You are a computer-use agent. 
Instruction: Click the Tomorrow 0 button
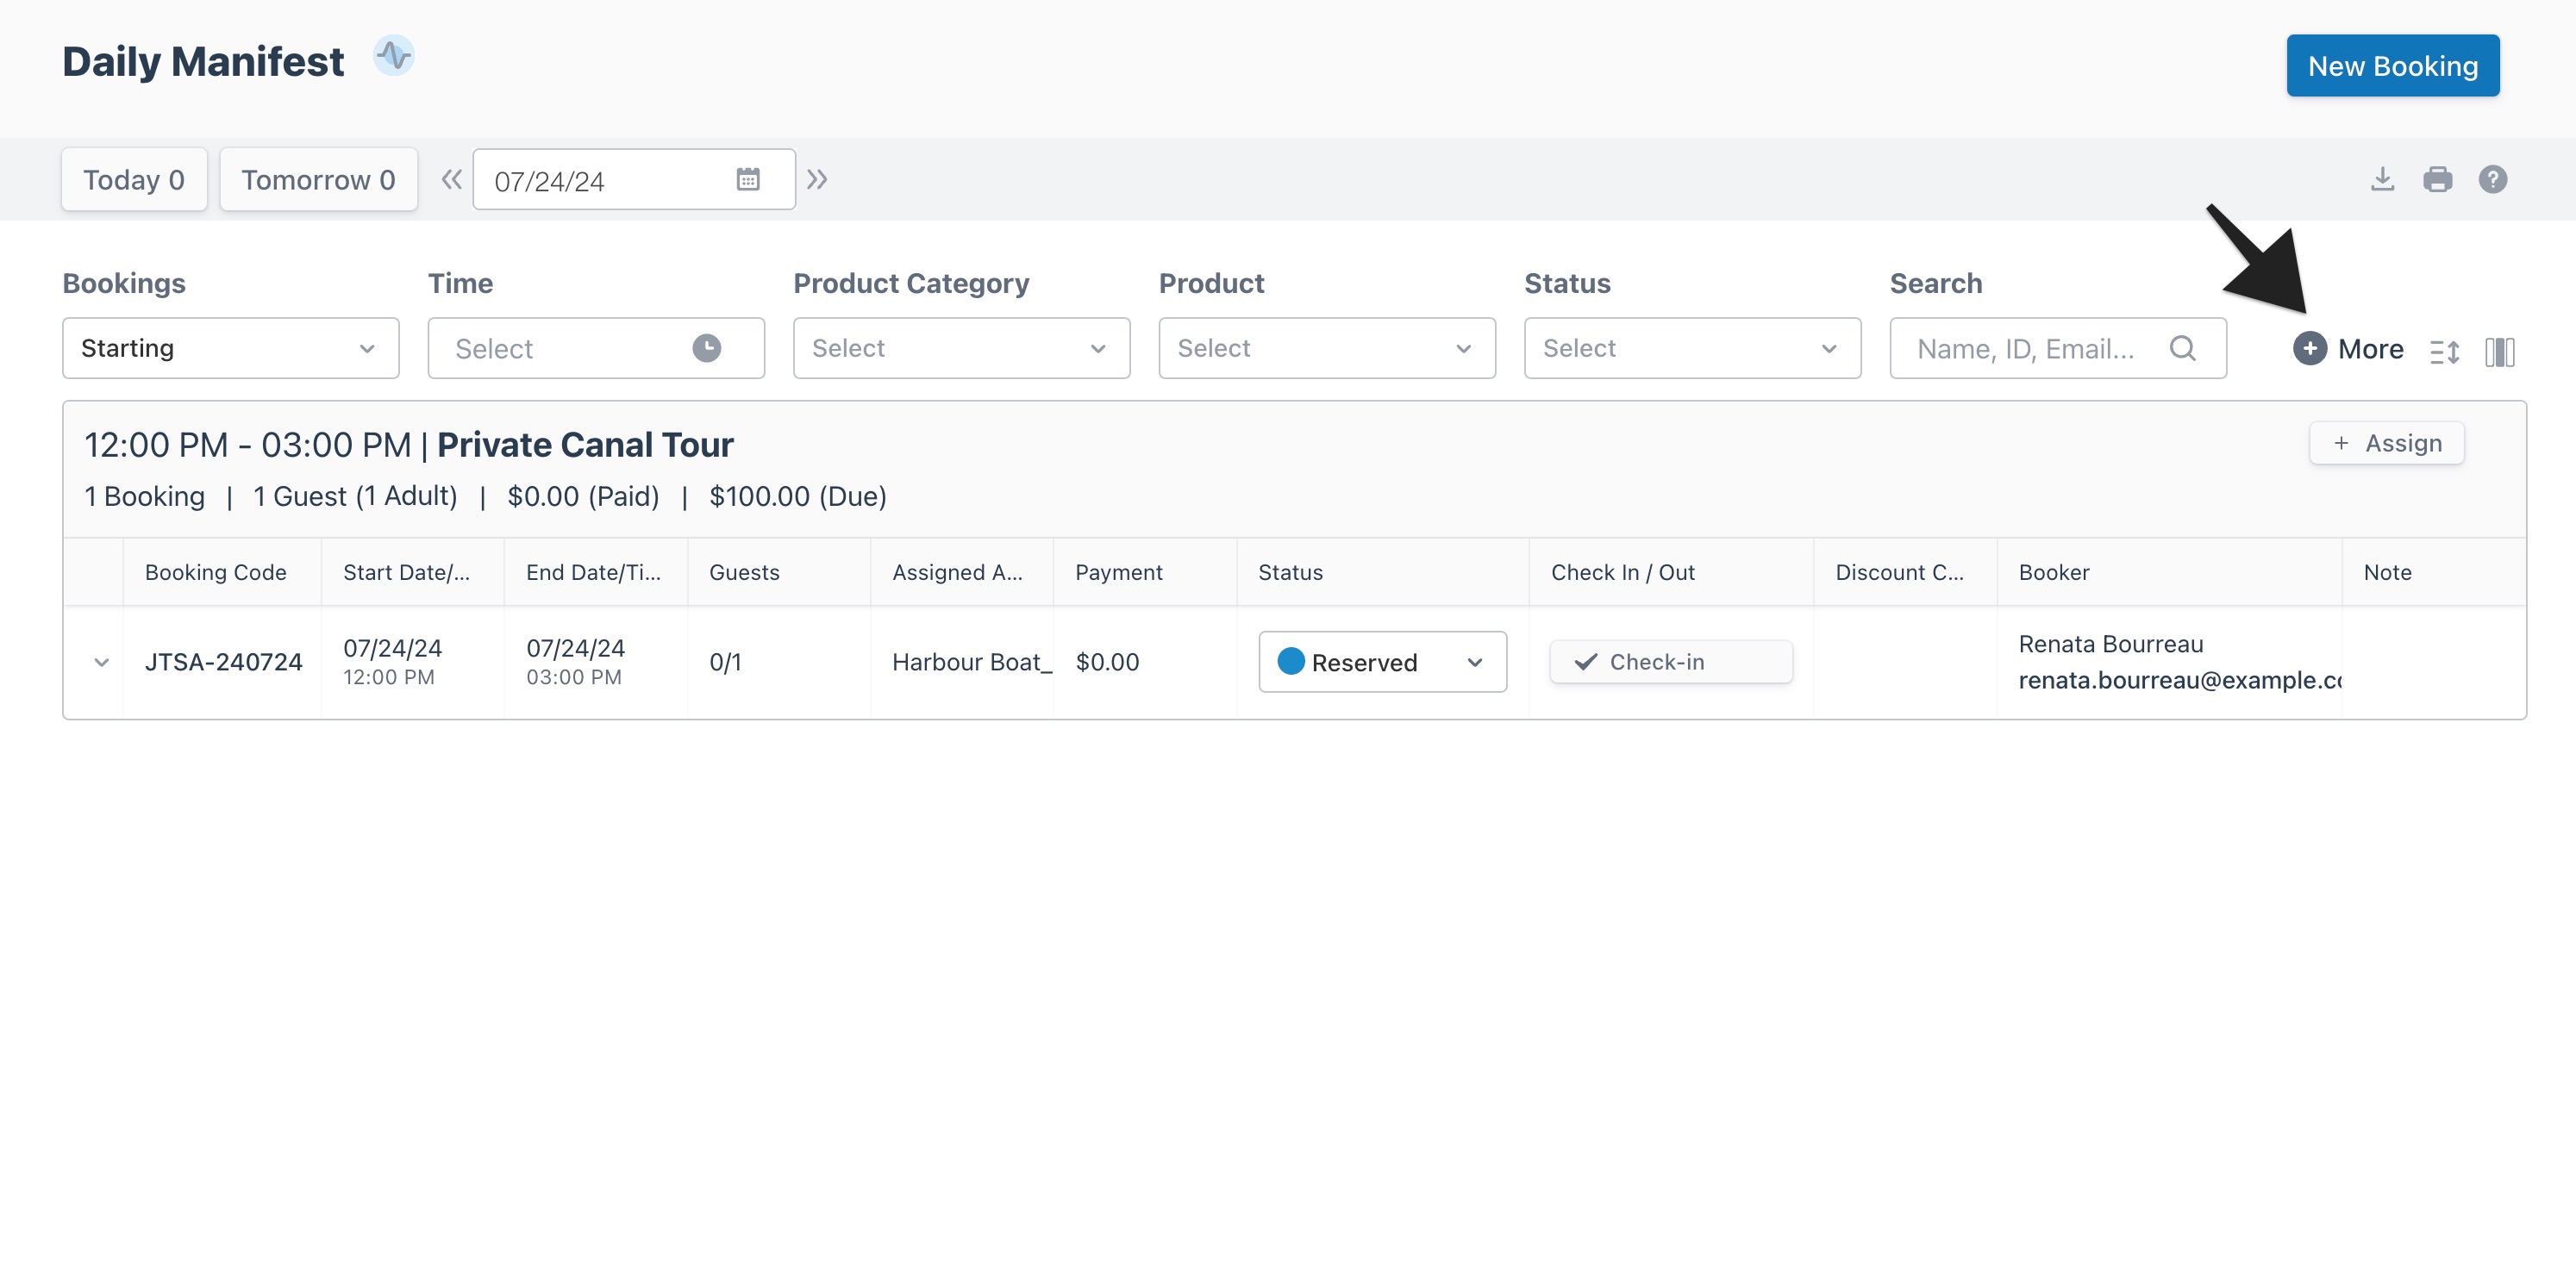point(318,180)
